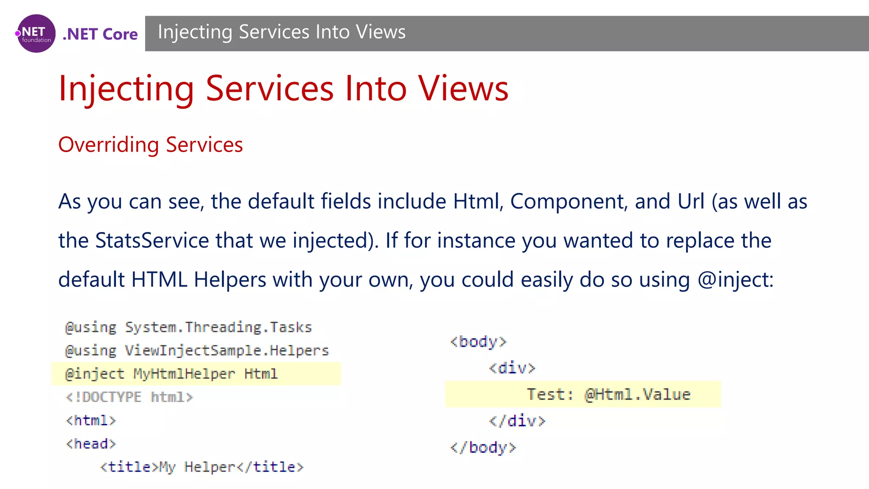Click the opening '<div>' tag
Image resolution: width=869 pixels, height=489 pixels.
(512, 368)
